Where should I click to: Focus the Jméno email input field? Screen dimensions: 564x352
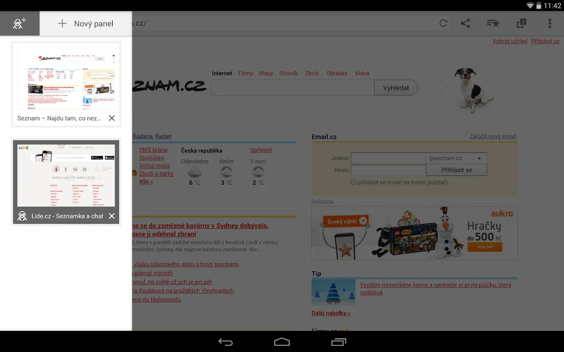(x=388, y=158)
